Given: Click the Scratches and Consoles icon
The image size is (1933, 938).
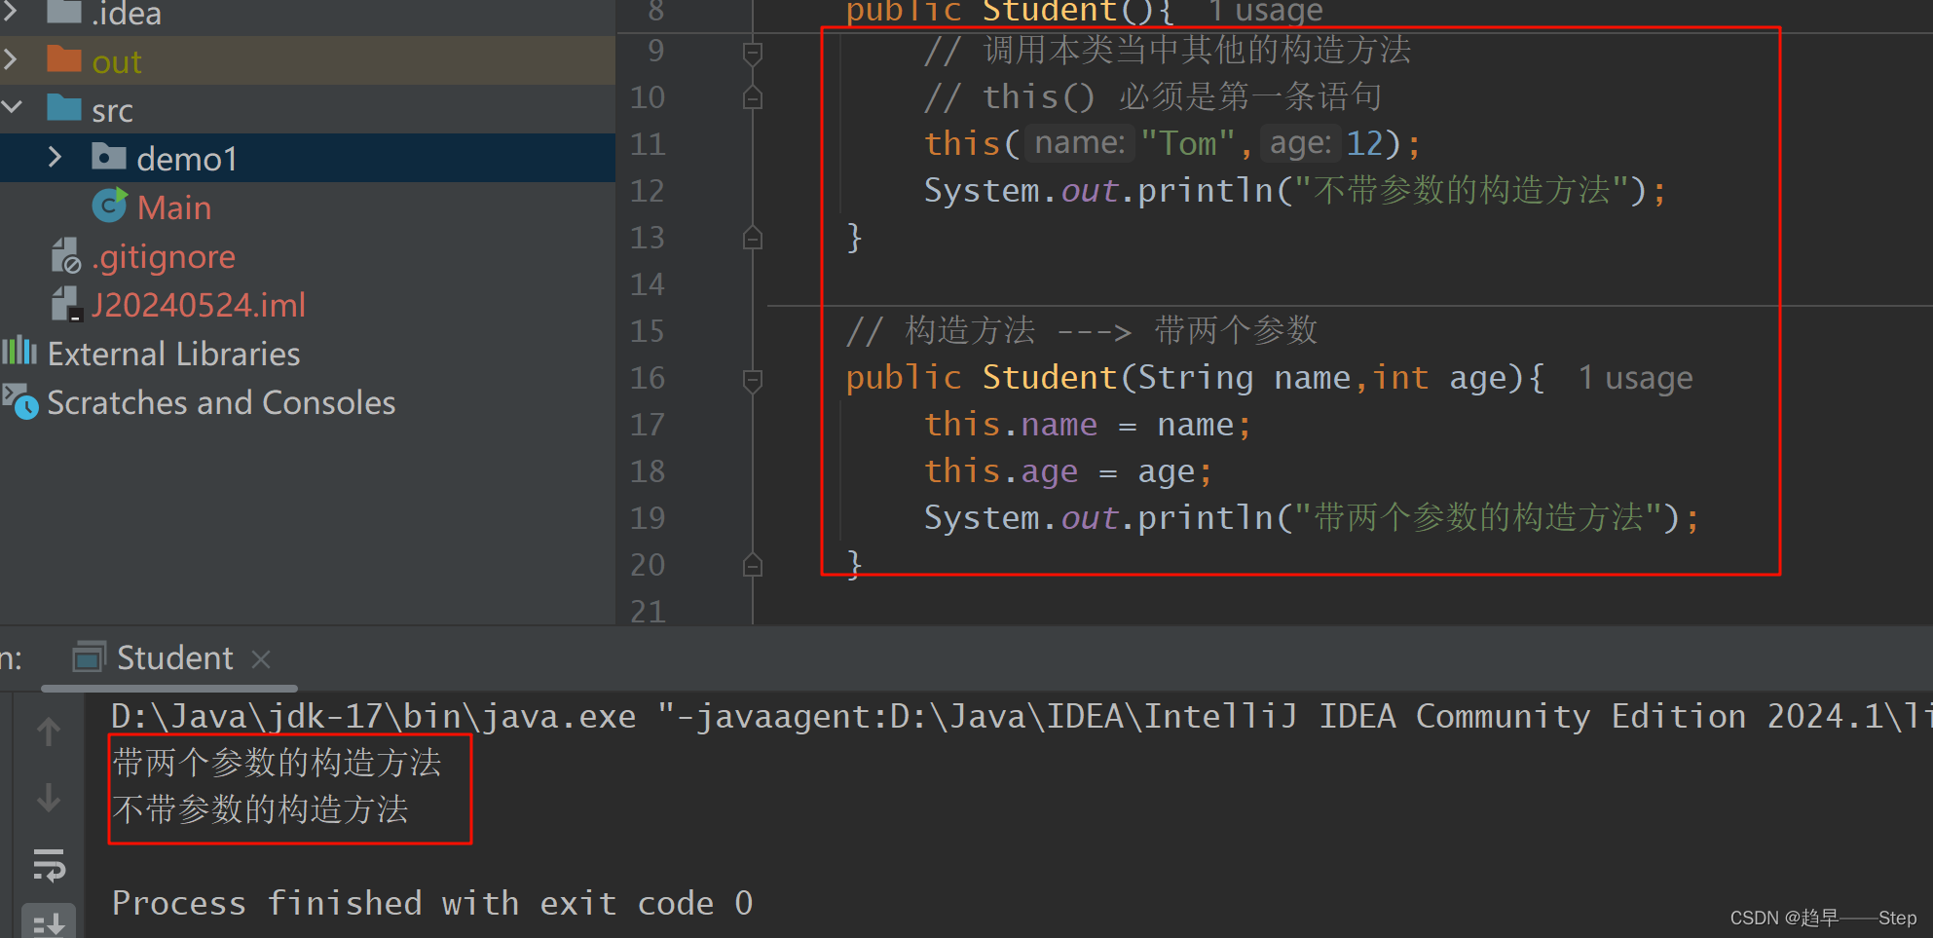Looking at the screenshot, I should pos(20,401).
